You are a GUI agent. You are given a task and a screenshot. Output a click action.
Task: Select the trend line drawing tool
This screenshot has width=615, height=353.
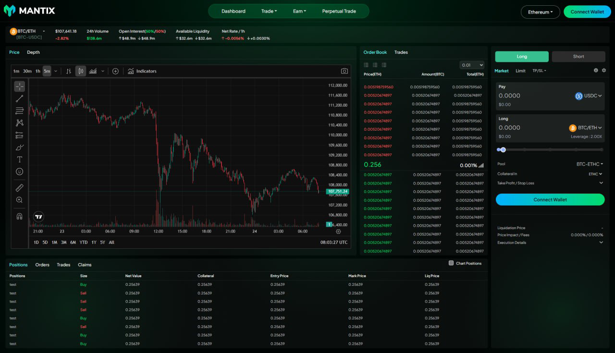tap(19, 98)
